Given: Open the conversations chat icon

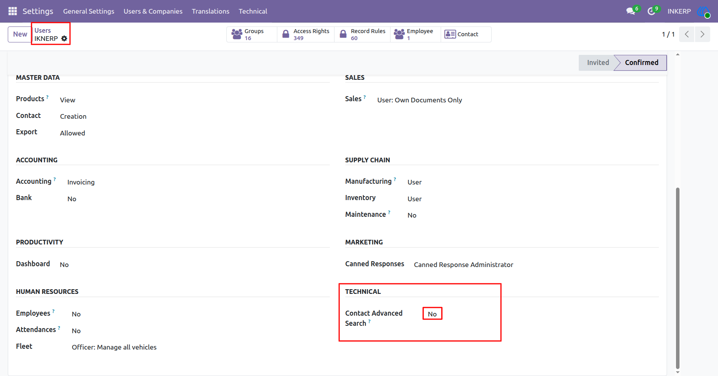Looking at the screenshot, I should click(630, 11).
